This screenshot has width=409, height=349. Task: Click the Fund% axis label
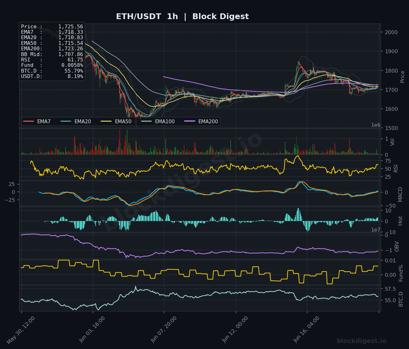point(401,273)
